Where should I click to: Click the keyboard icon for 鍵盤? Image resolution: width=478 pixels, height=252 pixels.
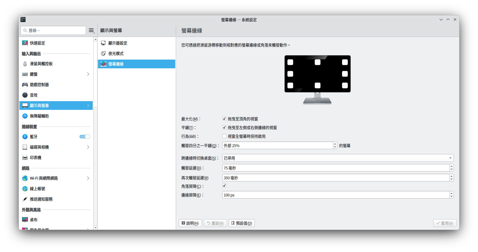[25, 74]
